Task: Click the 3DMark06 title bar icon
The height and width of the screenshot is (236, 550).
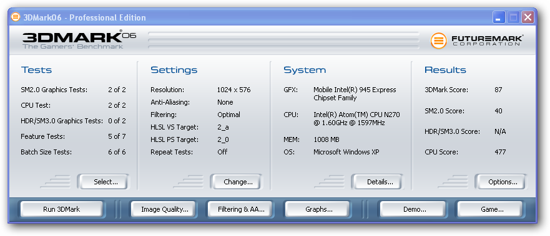Action: [x=16, y=17]
